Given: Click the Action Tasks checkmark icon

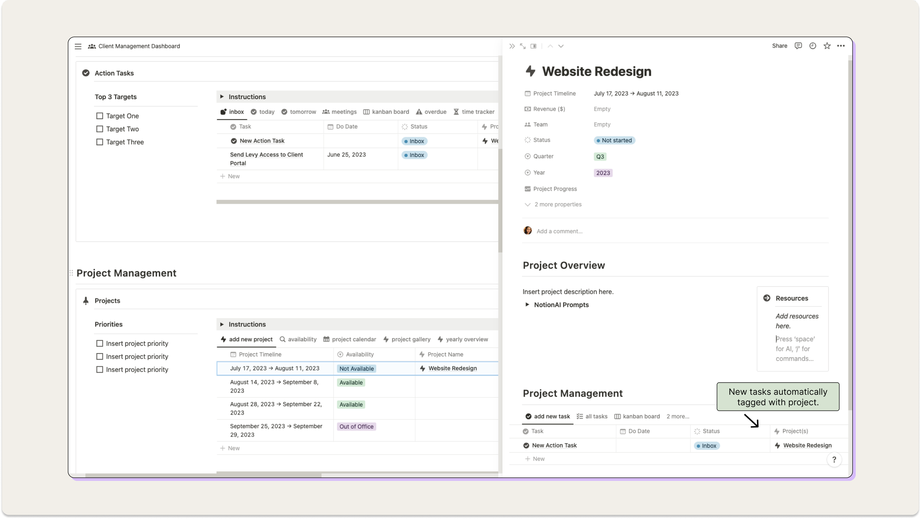Looking at the screenshot, I should click(x=86, y=73).
